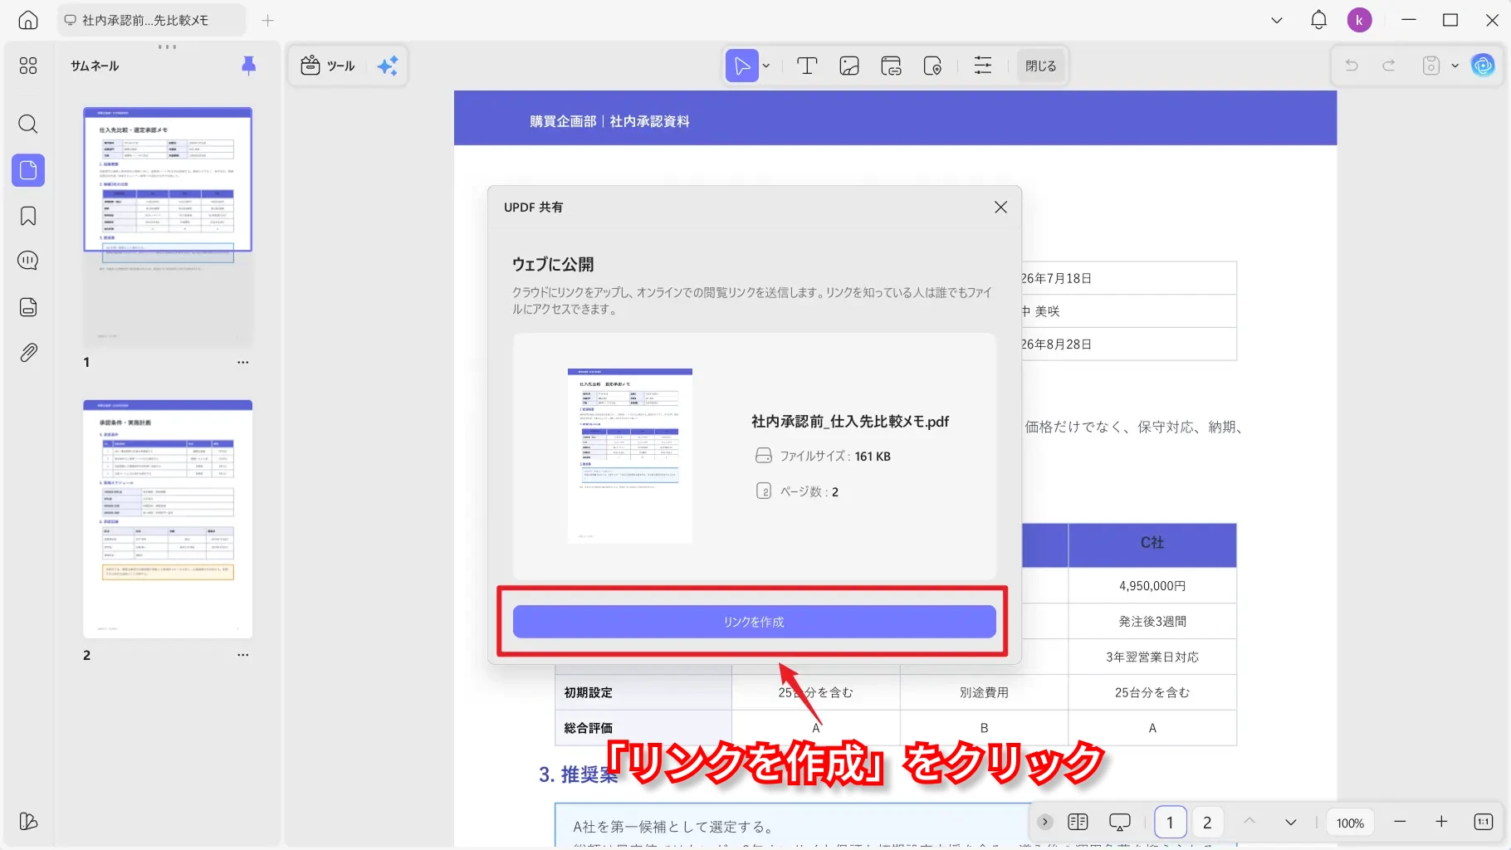Screen dimensions: 1511x850
Task: Zoom in with the plus button
Action: [1441, 822]
